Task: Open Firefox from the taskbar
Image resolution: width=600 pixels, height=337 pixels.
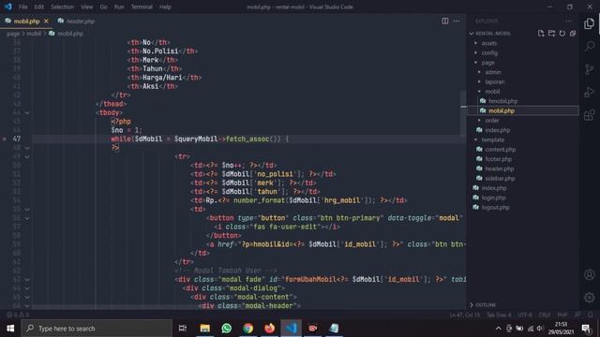Action: [269, 329]
